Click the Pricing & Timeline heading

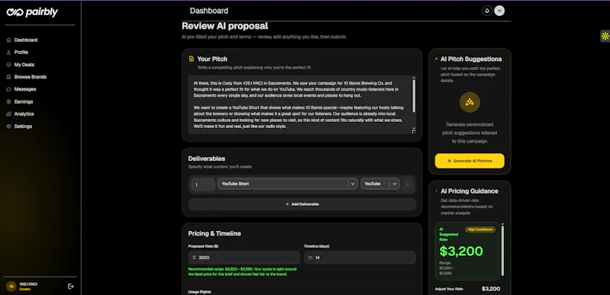pos(214,233)
